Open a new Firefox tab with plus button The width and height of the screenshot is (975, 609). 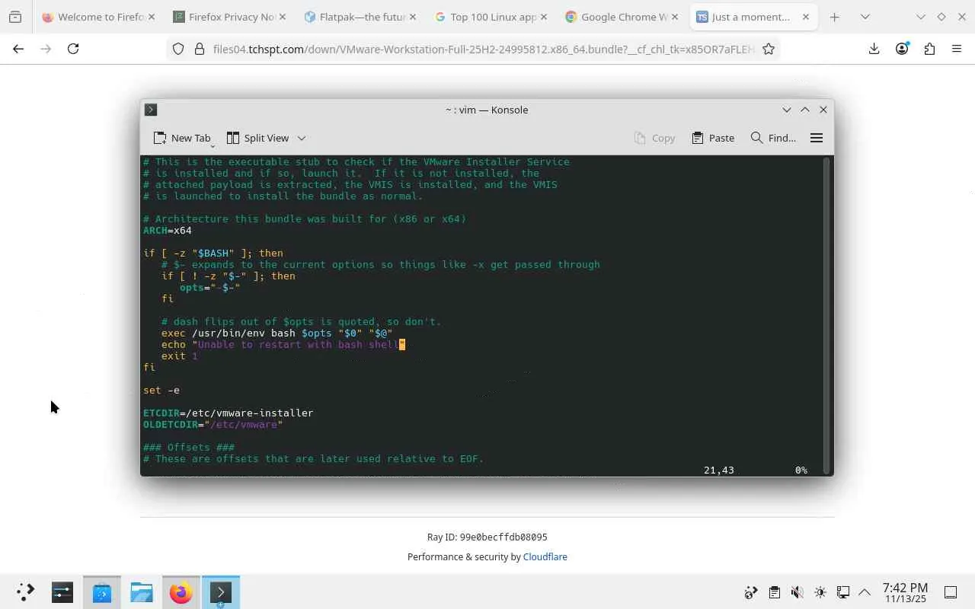835,17
